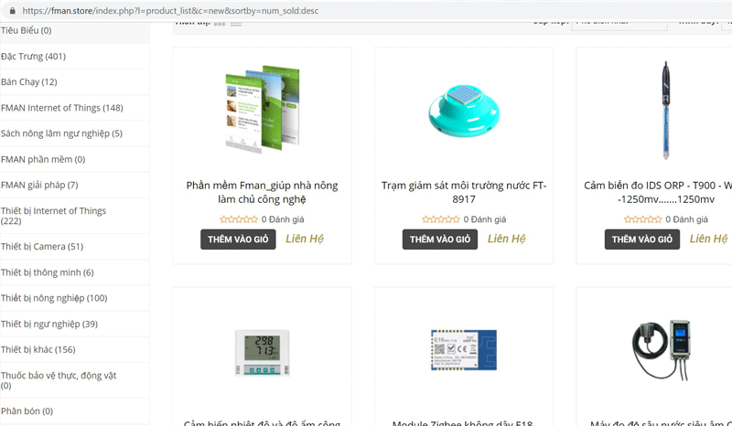This screenshot has height=426, width=732.
Task: Click the browser address bar URL
Action: pyautogui.click(x=170, y=11)
